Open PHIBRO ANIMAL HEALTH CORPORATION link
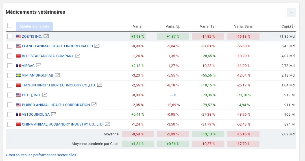 pos(56,105)
